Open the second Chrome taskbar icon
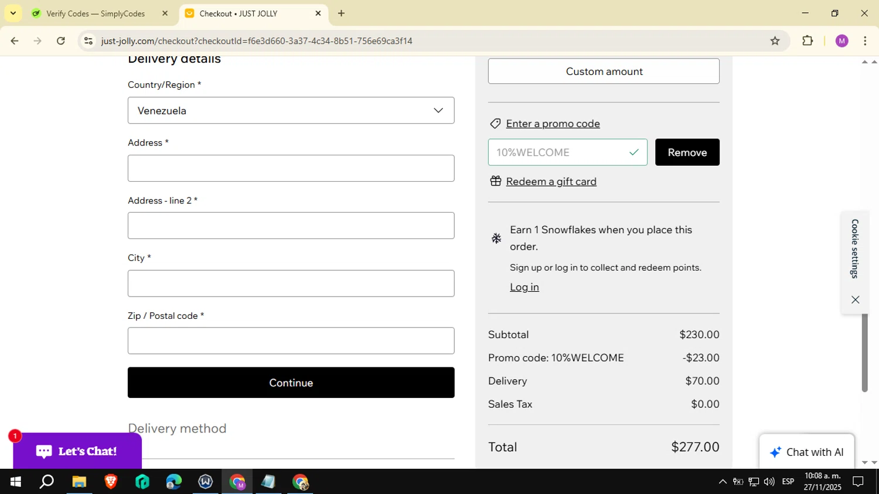This screenshot has width=879, height=494. tap(301, 482)
